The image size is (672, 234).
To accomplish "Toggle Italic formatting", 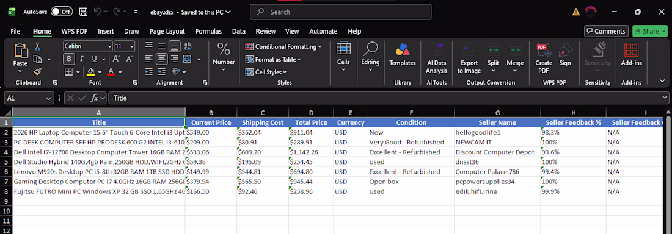I will click(81, 58).
